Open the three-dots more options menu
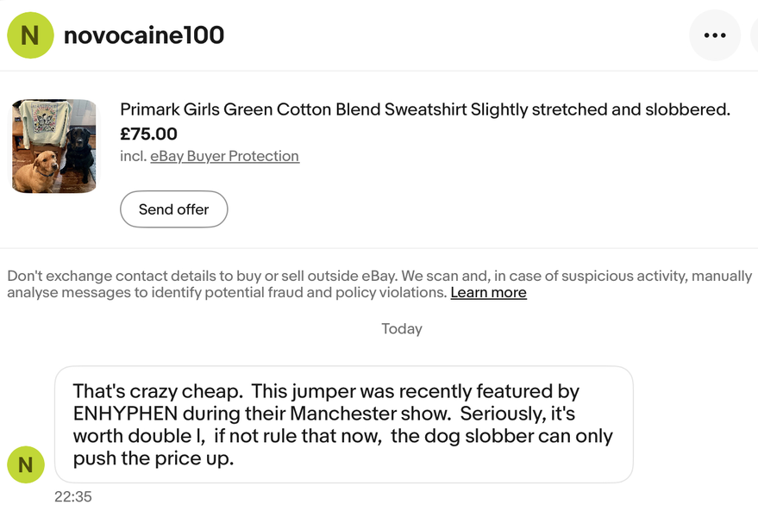The image size is (758, 517). [715, 35]
